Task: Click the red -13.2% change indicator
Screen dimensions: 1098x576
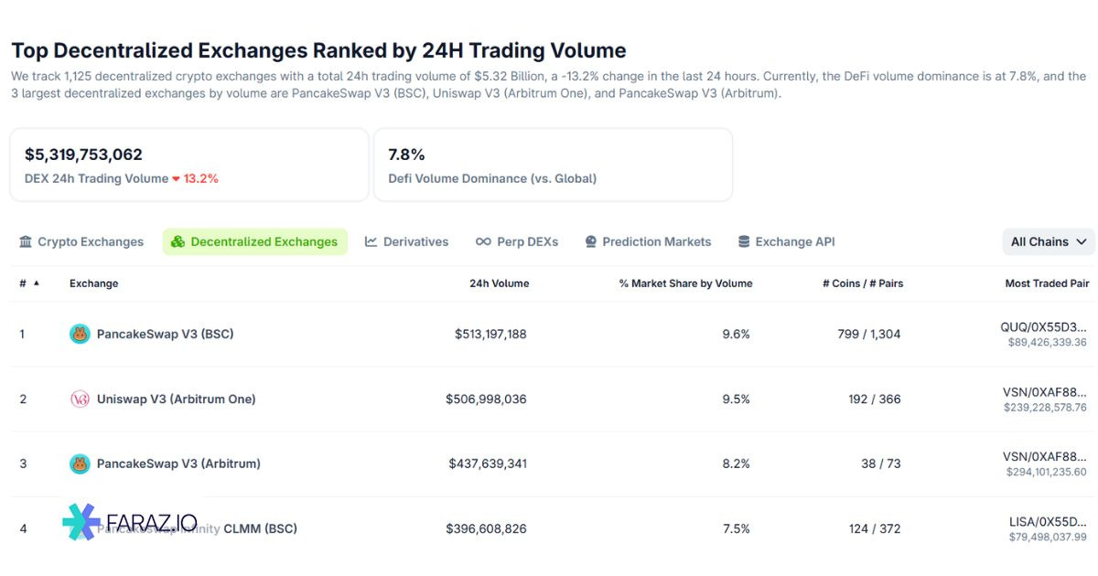Action: (199, 178)
